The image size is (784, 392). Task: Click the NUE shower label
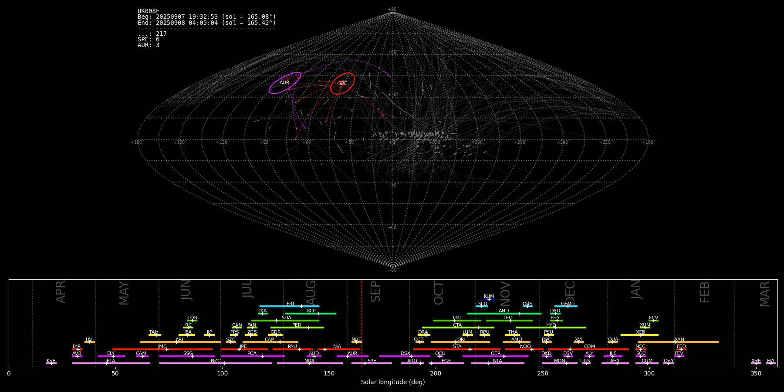click(x=356, y=340)
